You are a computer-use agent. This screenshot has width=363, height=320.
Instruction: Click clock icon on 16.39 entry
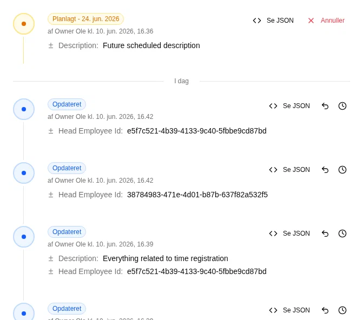click(x=342, y=234)
